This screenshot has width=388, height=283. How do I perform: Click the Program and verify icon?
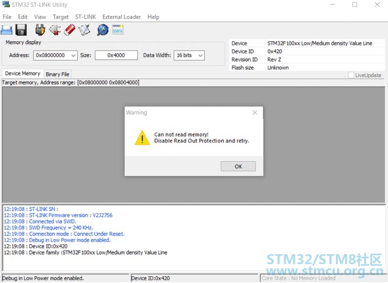84,30
